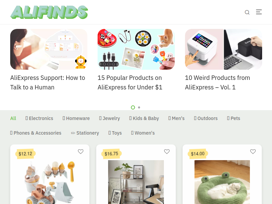Select the Electronics category tab
This screenshot has height=204, width=272.
pos(39,118)
